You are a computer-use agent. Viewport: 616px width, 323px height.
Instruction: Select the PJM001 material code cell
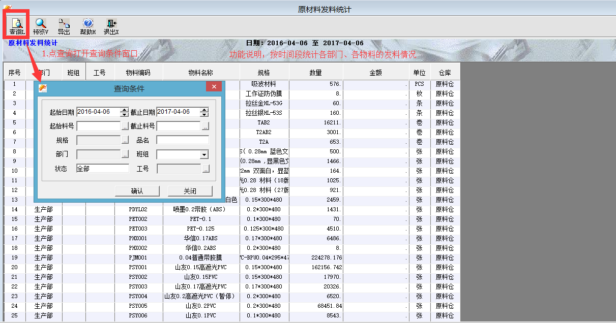pyautogui.click(x=138, y=257)
